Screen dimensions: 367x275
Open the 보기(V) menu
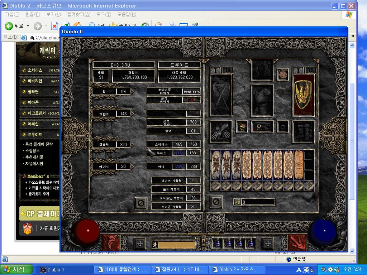53,15
